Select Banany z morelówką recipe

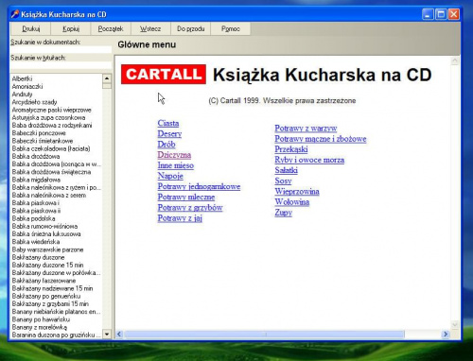pyautogui.click(x=40, y=327)
